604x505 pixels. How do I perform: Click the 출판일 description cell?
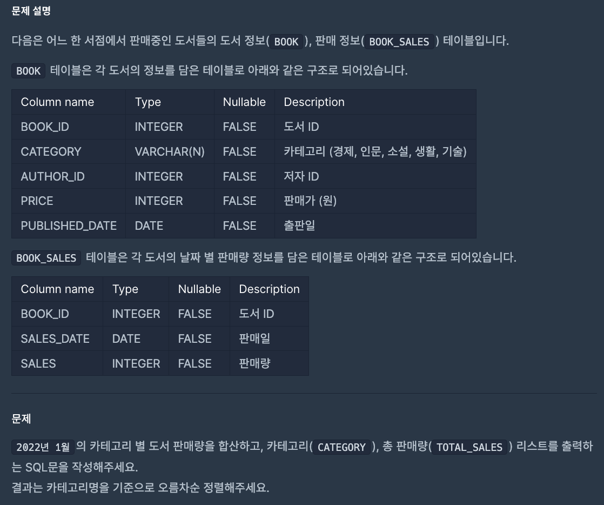375,225
